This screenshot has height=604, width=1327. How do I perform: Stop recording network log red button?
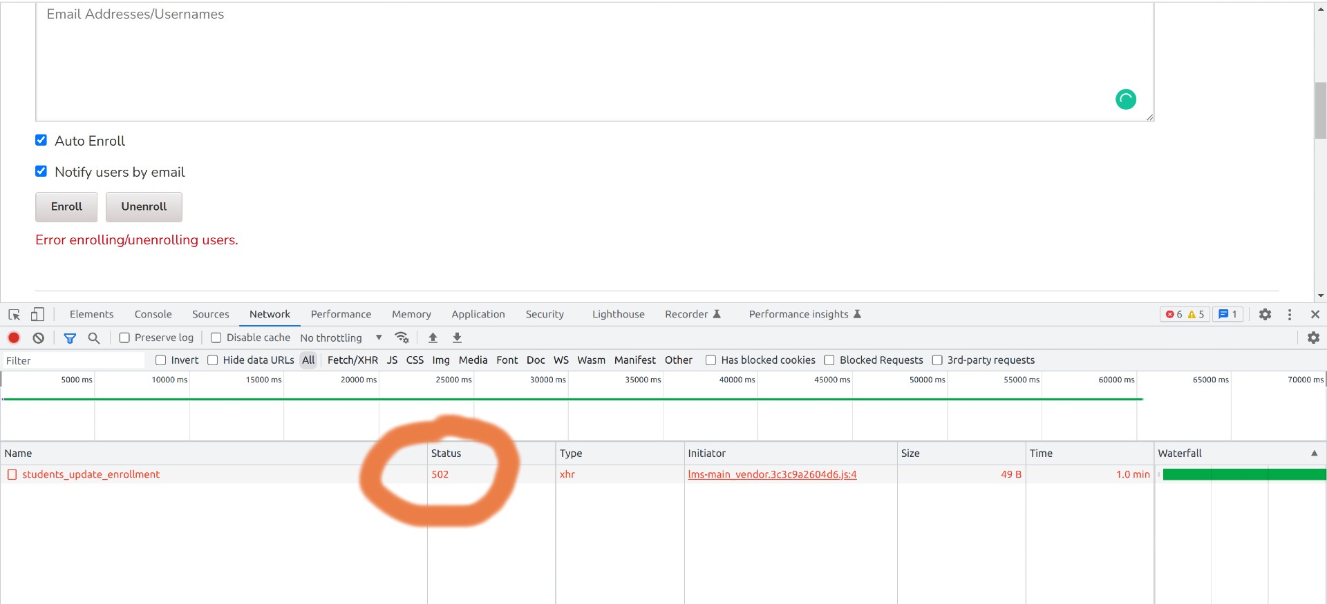14,338
